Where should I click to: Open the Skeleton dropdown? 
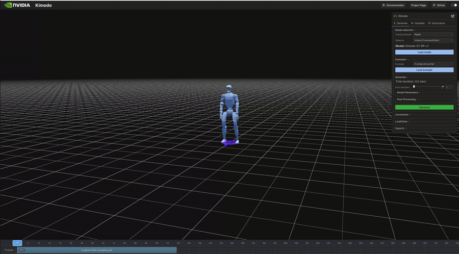(x=433, y=40)
